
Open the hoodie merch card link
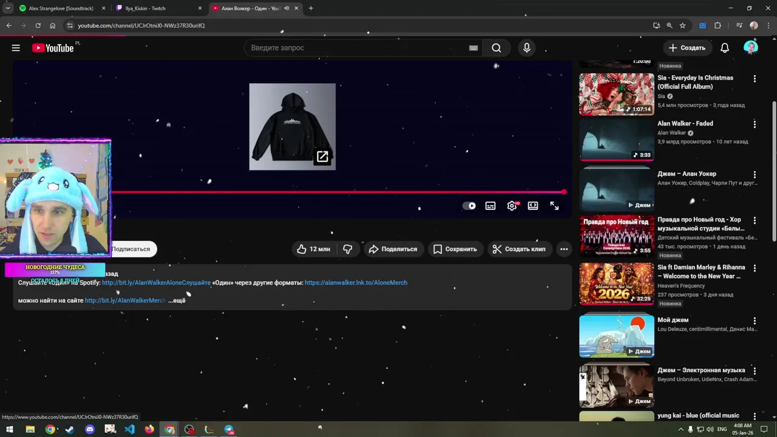pos(292,127)
